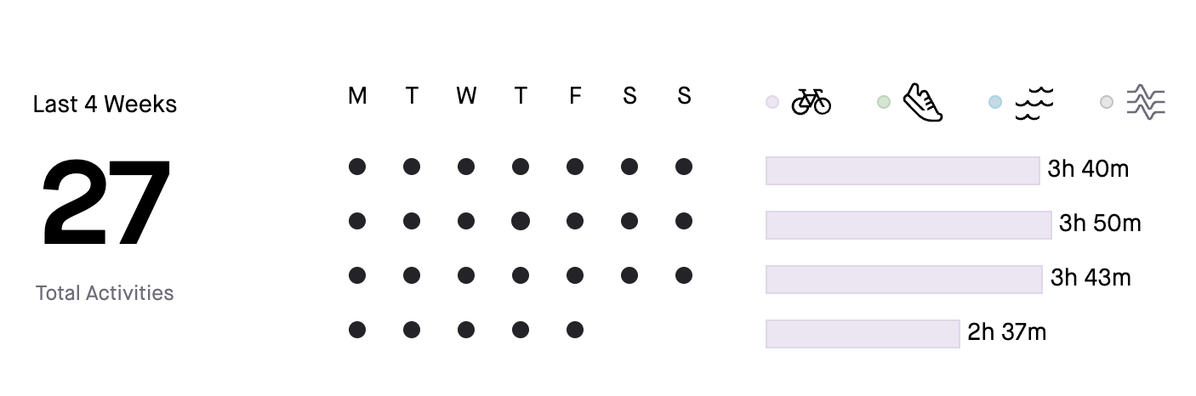Image resolution: width=1196 pixels, height=396 pixels.
Task: Click the first week's Saturday activity dot
Action: pyautogui.click(x=629, y=167)
